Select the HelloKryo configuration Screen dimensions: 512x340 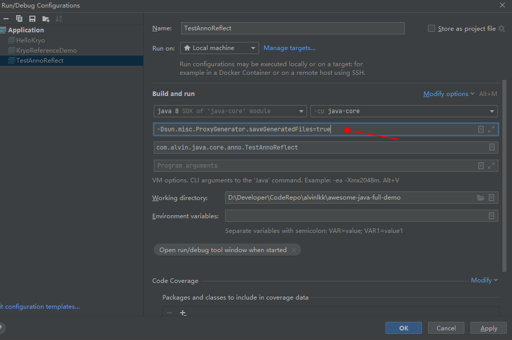(x=30, y=40)
